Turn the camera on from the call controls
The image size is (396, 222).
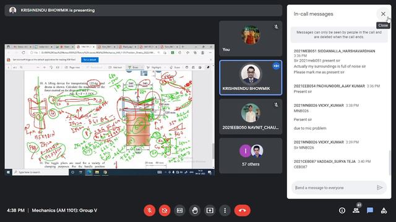pyautogui.click(x=165, y=210)
